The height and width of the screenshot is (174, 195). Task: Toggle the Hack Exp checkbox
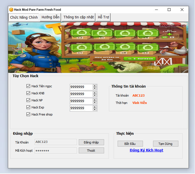(28, 107)
